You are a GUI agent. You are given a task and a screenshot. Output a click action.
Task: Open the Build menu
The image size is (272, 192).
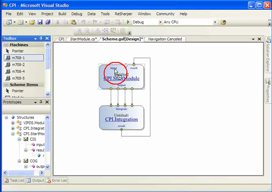pos(62,14)
